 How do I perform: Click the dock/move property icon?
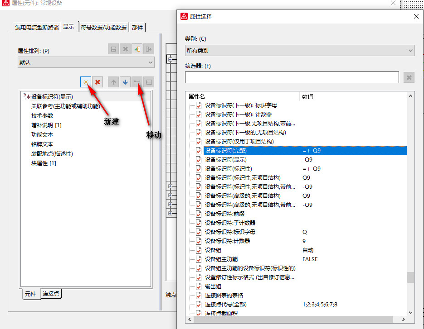pos(137,82)
